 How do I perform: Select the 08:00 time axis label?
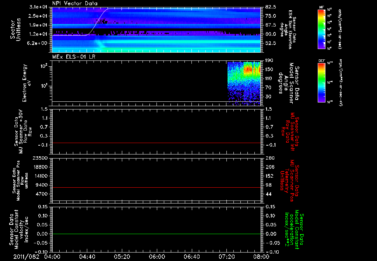(x=261, y=256)
